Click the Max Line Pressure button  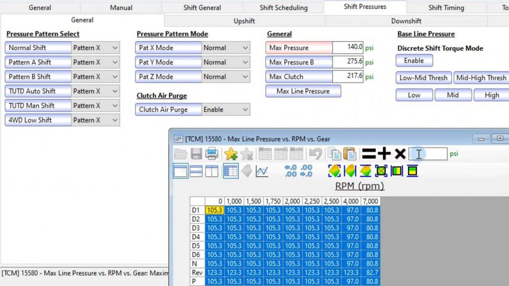[303, 91]
